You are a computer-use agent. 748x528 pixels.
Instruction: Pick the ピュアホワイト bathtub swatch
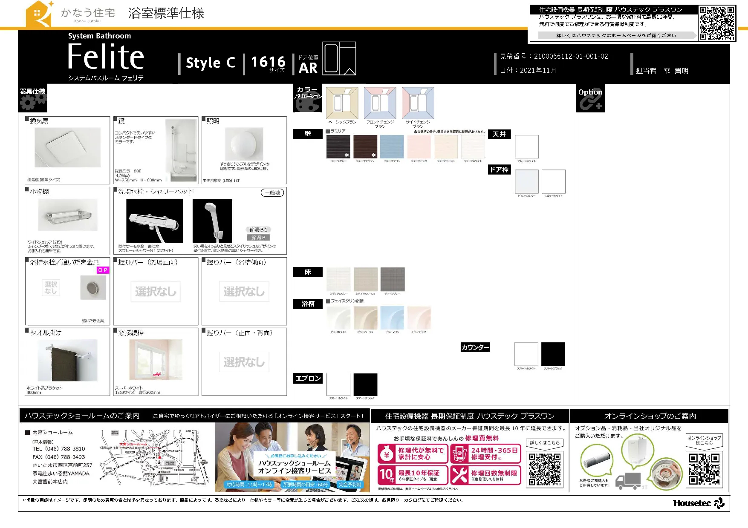click(338, 318)
